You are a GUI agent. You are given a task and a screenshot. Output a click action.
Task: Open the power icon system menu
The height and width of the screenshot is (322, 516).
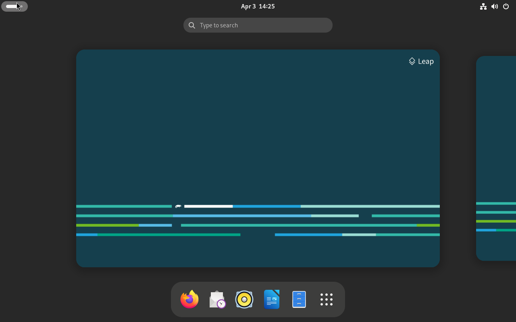click(506, 6)
